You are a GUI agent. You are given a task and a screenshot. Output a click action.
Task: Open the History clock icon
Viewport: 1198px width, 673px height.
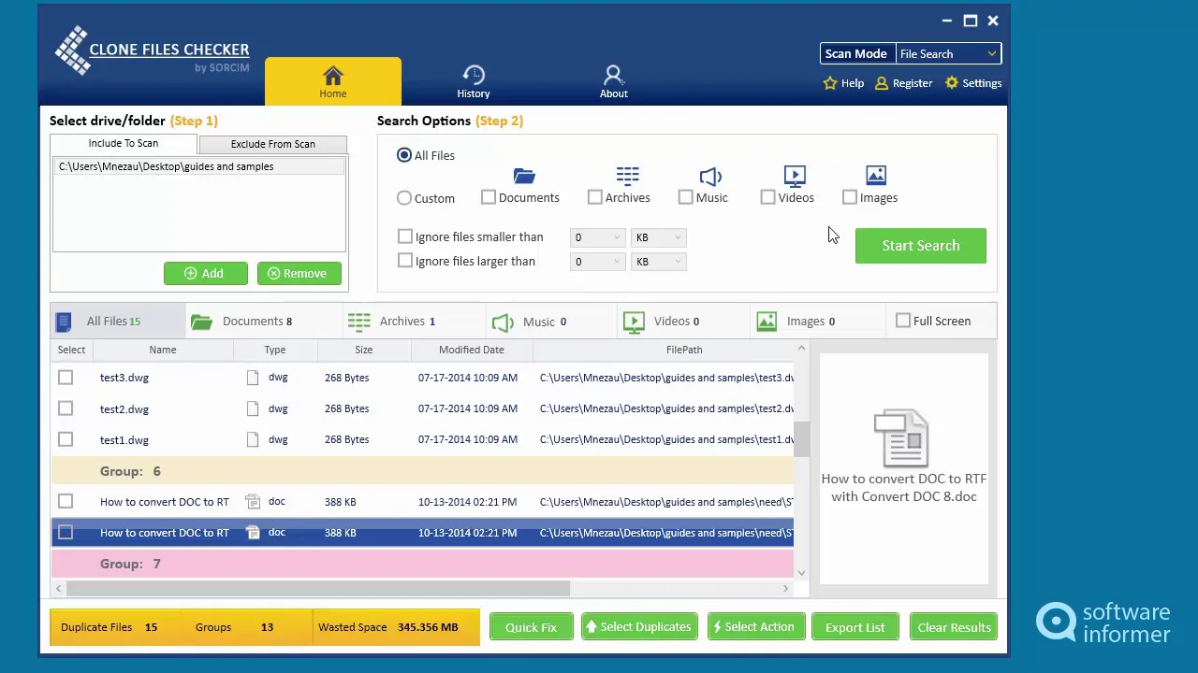(474, 75)
